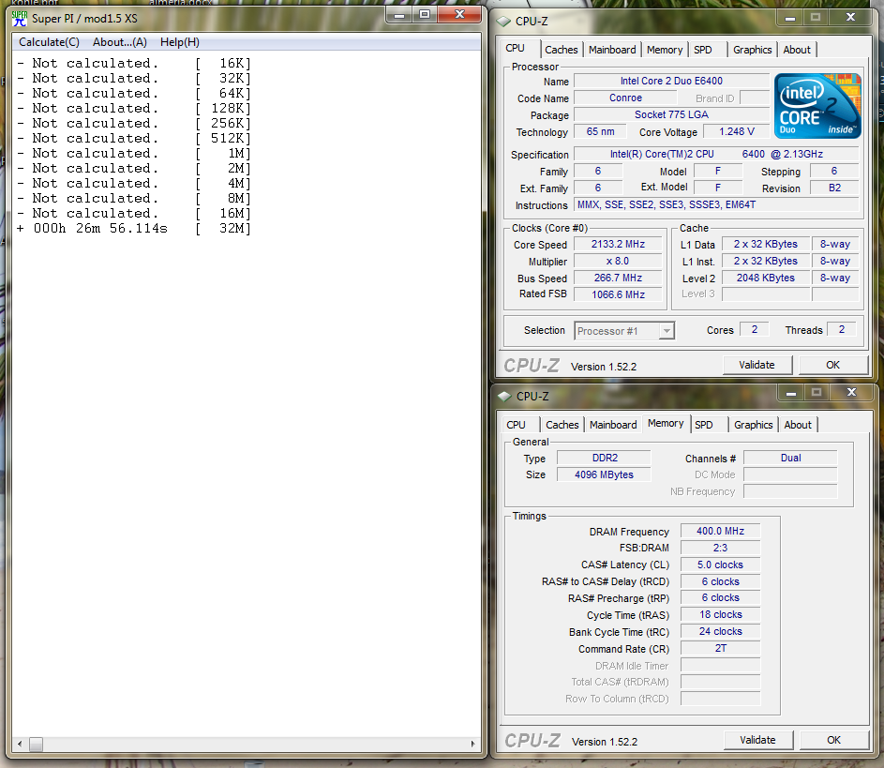Click the Cycle Time (tRAS) value 18 clocks

click(x=721, y=614)
